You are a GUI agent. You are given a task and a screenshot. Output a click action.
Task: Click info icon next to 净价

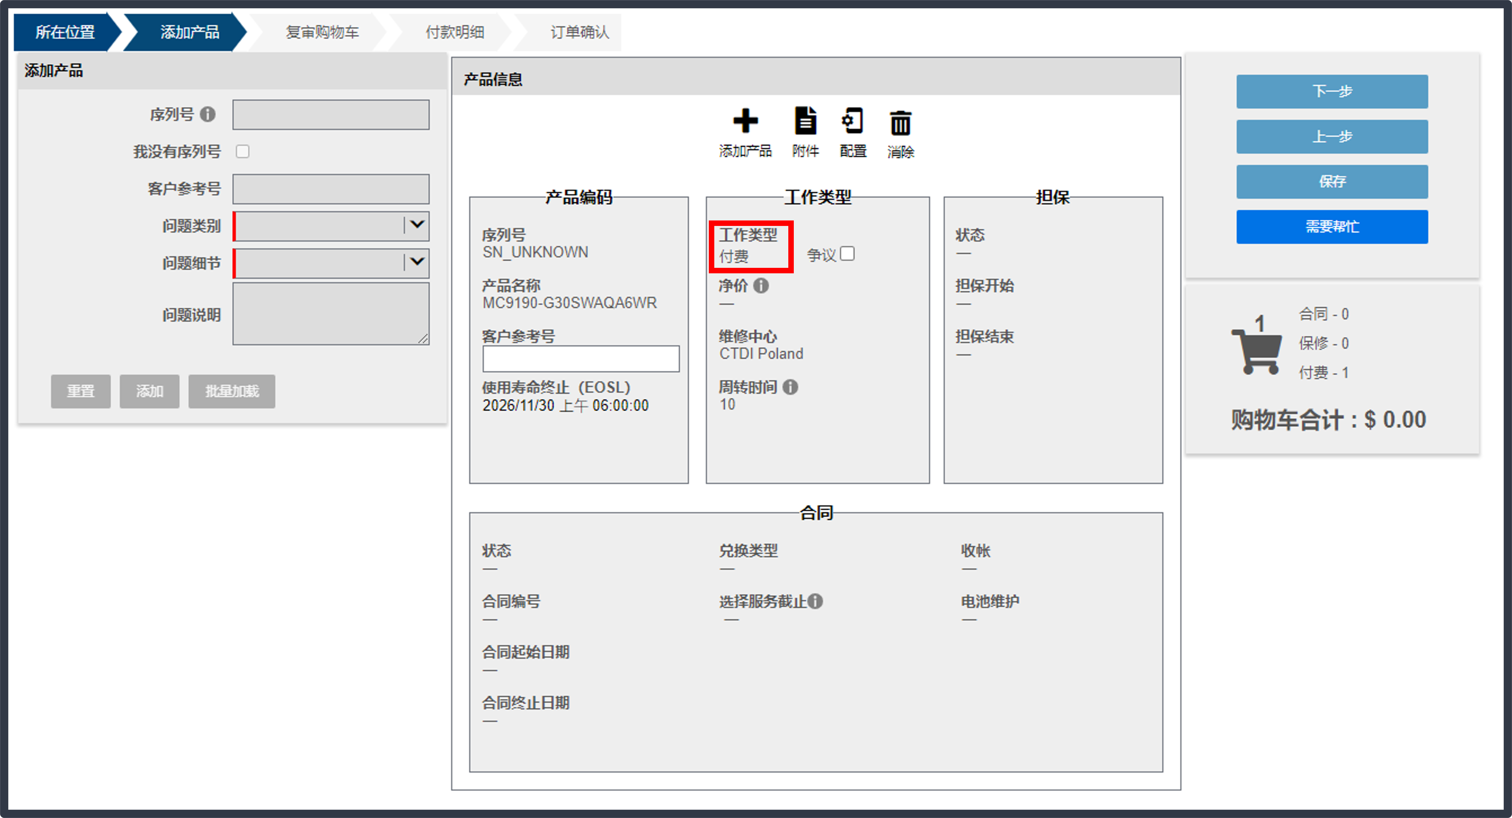(761, 286)
